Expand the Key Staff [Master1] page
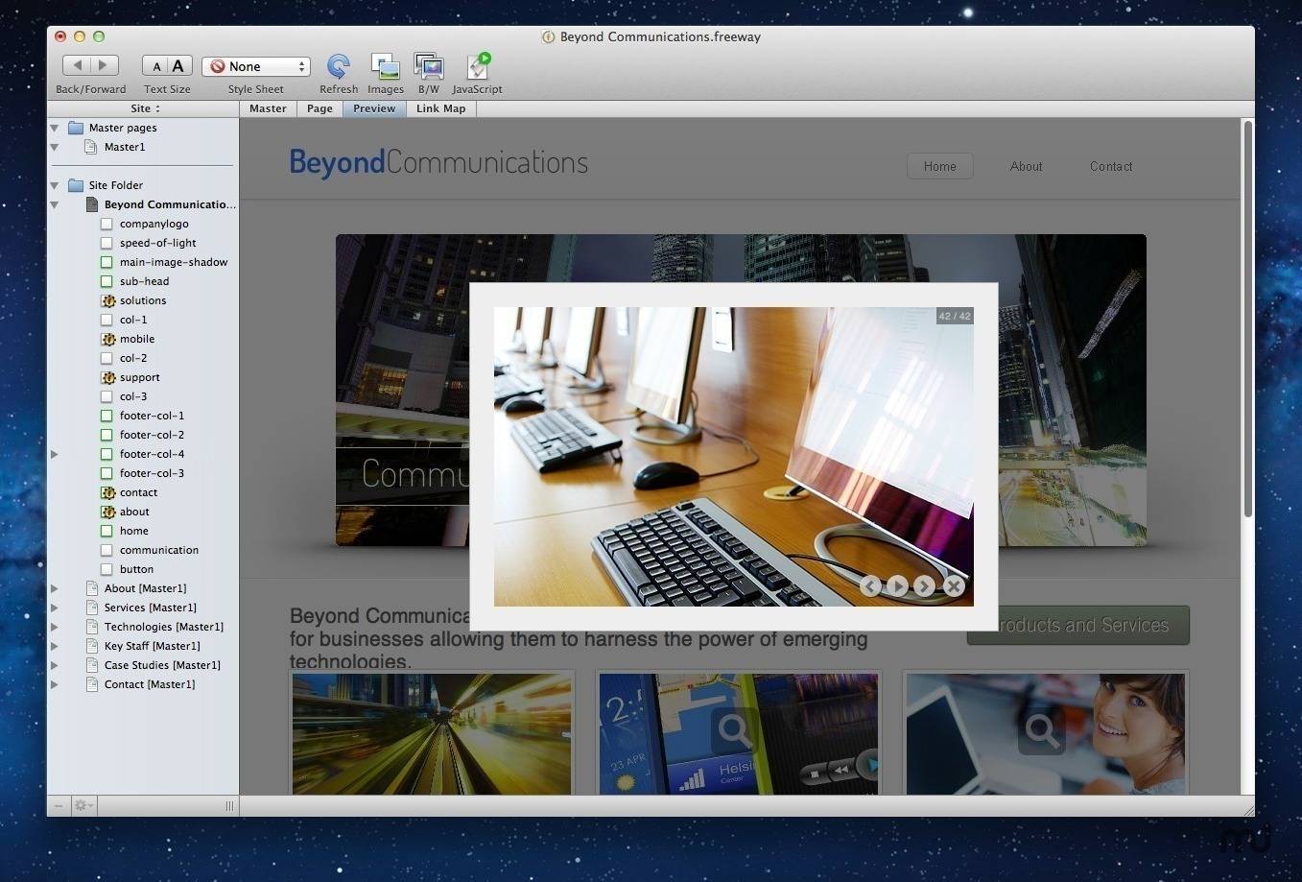Screen dimensions: 1302x882 click(x=55, y=646)
